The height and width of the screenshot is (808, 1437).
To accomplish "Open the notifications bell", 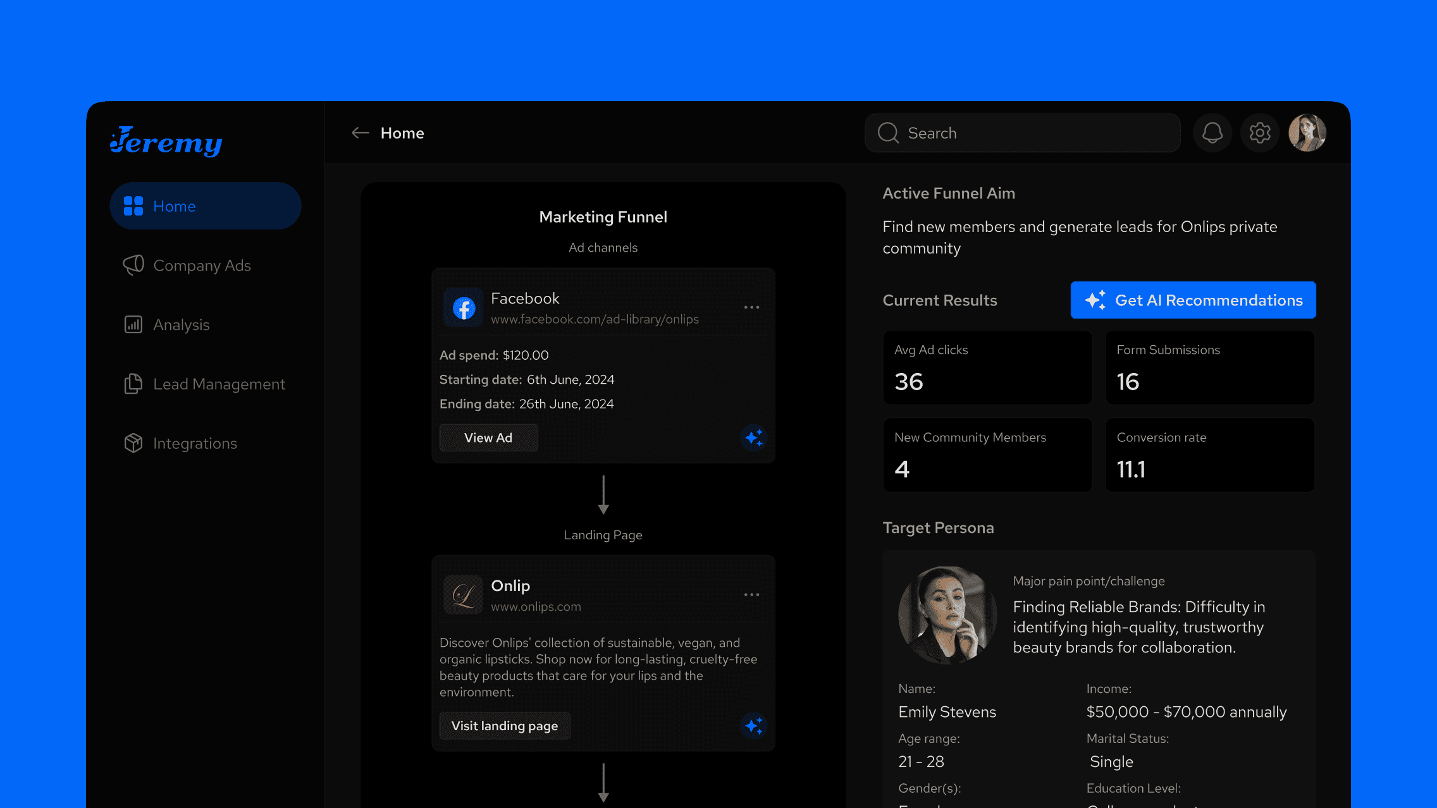I will pos(1212,133).
